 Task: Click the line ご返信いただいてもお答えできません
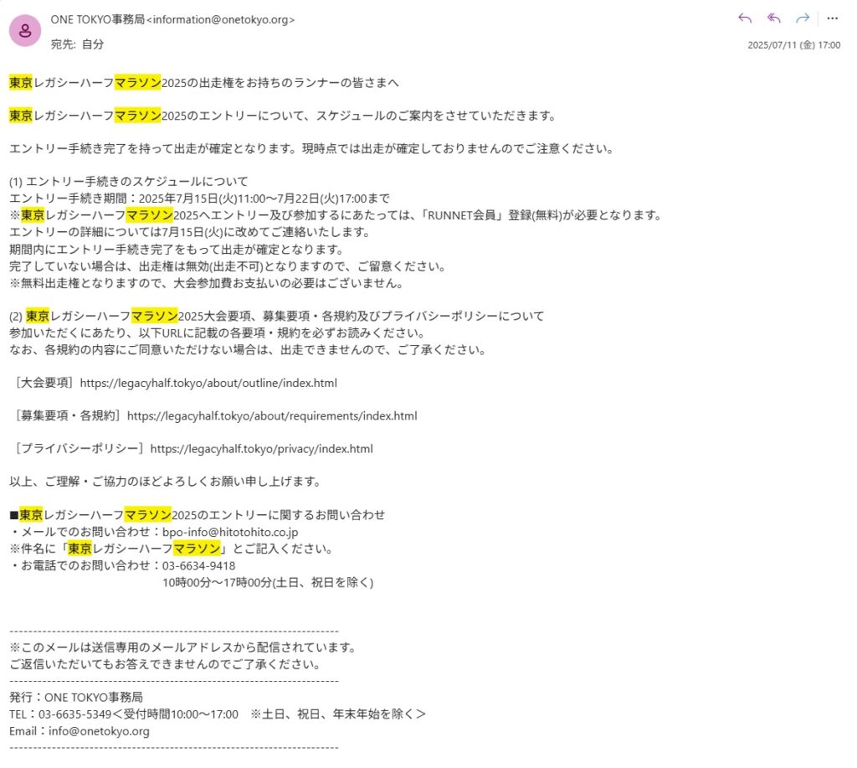point(165,664)
